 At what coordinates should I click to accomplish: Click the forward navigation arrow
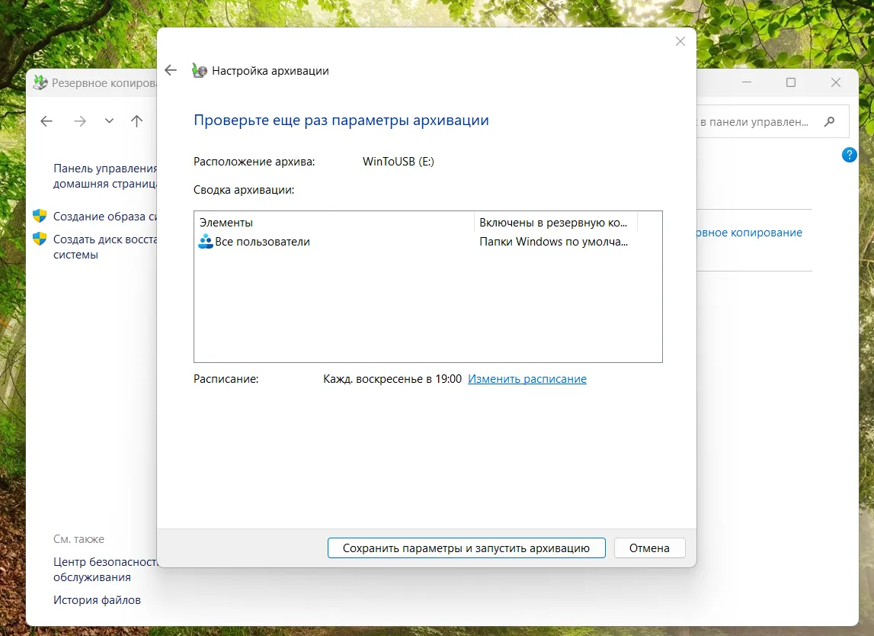coord(80,120)
